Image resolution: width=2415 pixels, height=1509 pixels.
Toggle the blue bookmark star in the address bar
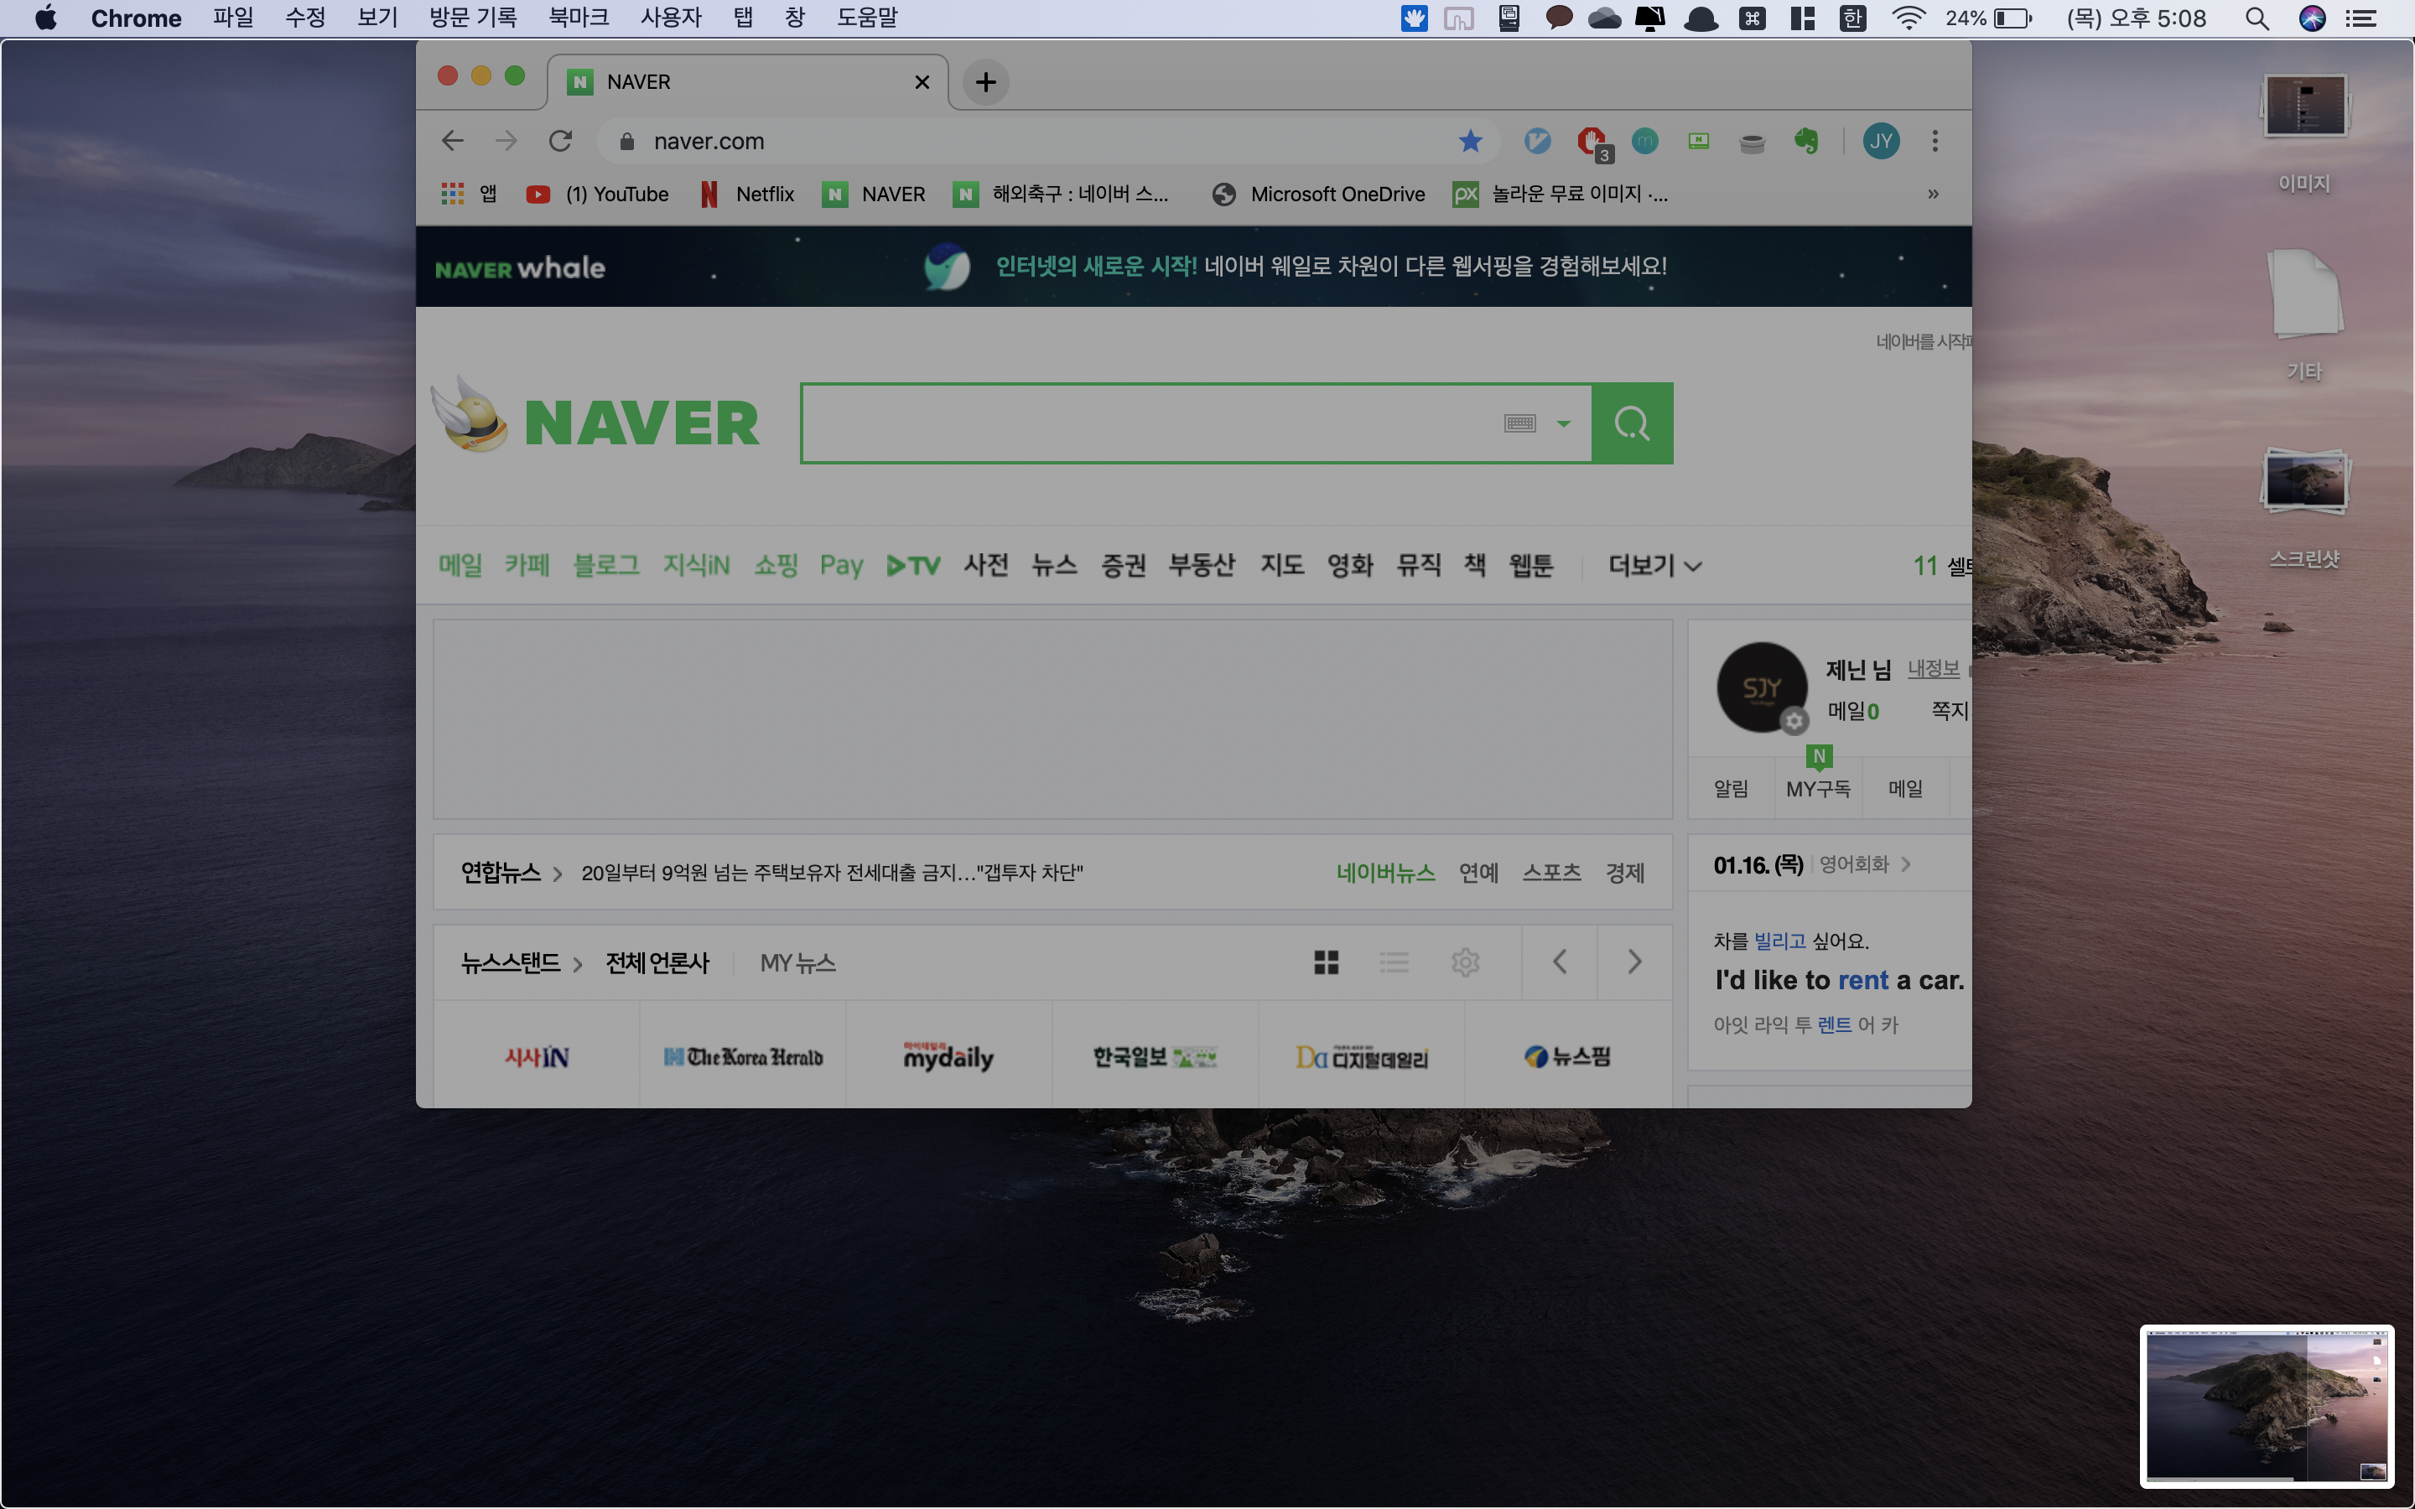[x=1470, y=141]
